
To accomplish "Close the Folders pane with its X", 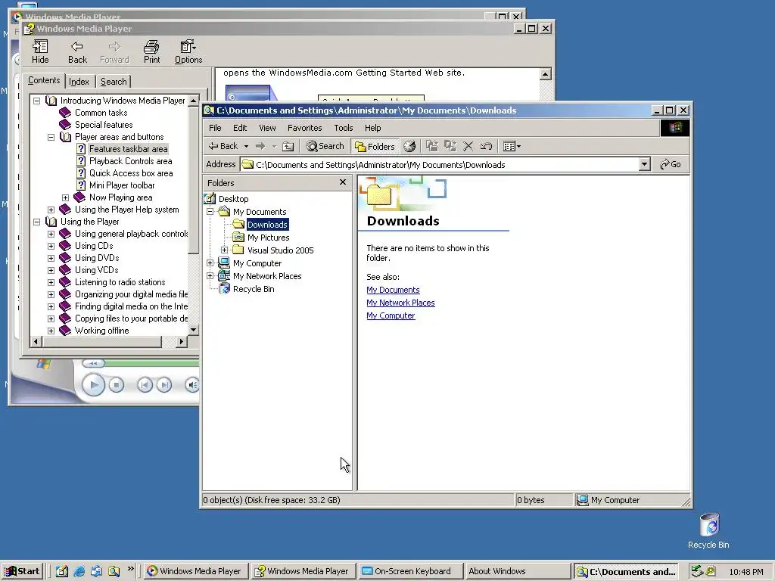I will point(343,182).
